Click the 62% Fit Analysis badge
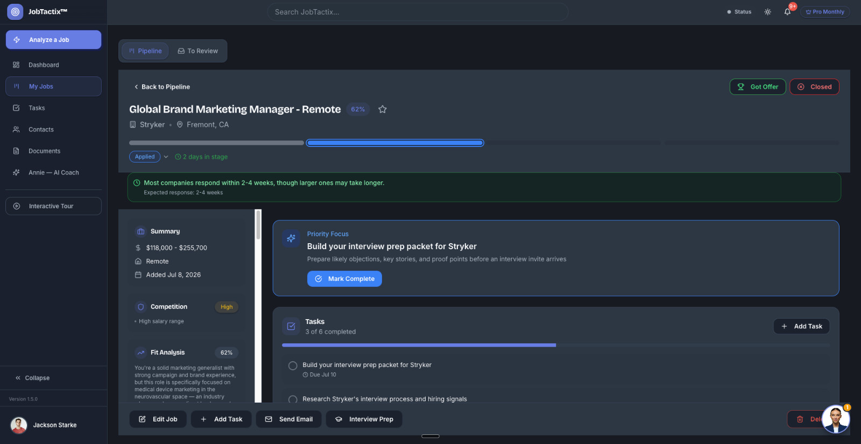 pyautogui.click(x=227, y=353)
